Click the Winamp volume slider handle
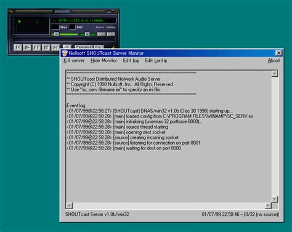The image size is (292, 232). (x=57, y=34)
